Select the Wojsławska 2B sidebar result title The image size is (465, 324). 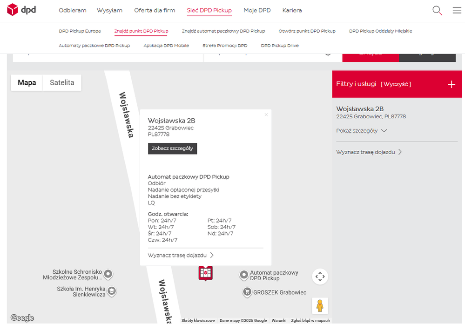(x=360, y=109)
